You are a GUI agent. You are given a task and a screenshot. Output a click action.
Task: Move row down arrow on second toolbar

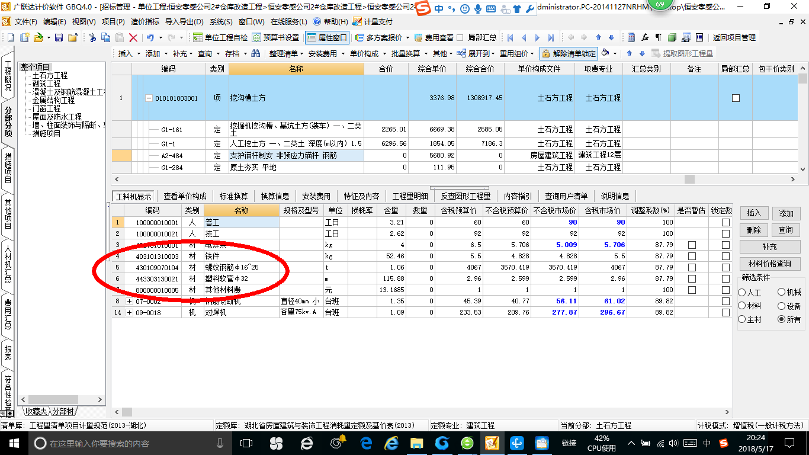click(642, 53)
